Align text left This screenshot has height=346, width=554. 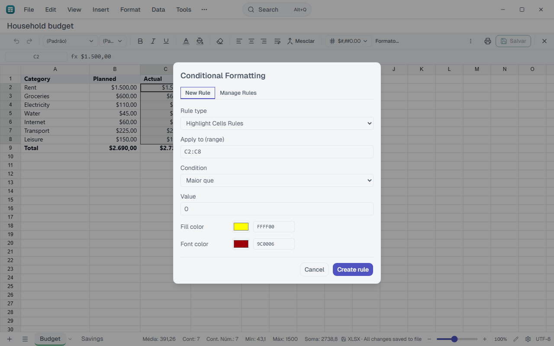point(239,41)
